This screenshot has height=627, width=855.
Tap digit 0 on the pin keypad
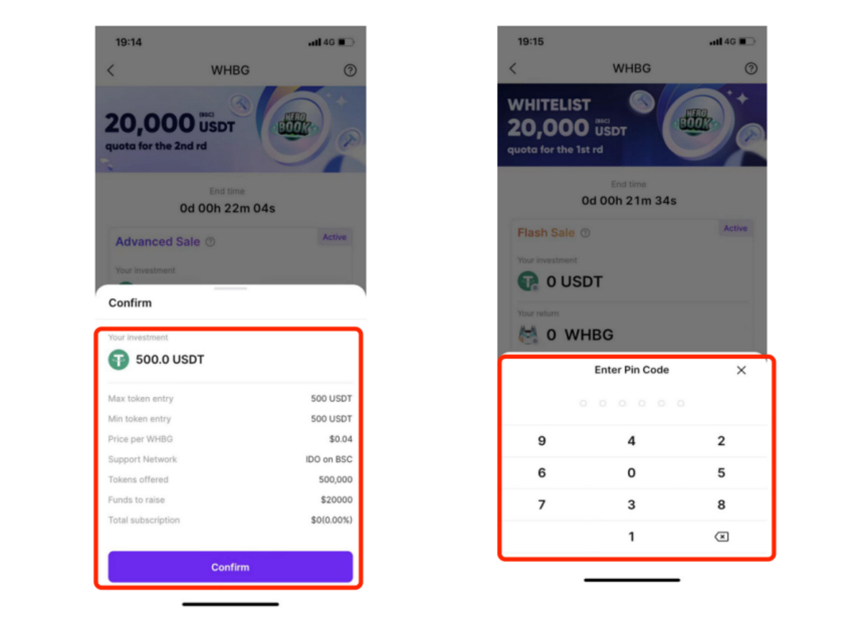tap(631, 473)
